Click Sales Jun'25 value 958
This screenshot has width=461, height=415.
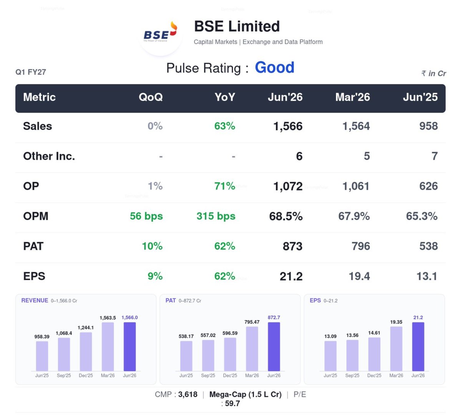click(428, 126)
